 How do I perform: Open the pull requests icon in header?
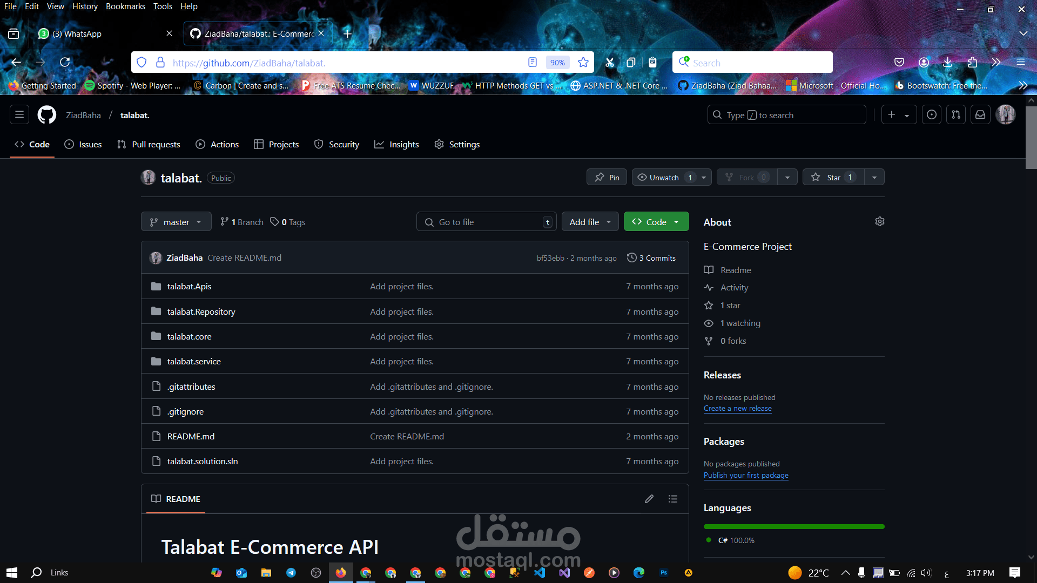click(956, 115)
